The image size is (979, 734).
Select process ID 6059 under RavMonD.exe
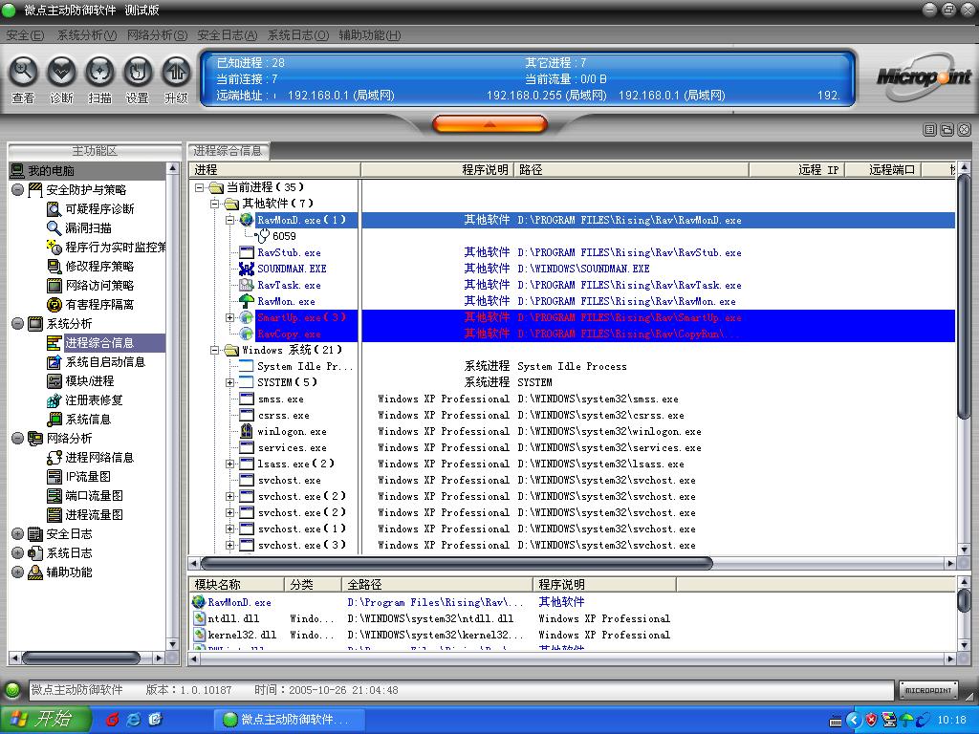[284, 237]
